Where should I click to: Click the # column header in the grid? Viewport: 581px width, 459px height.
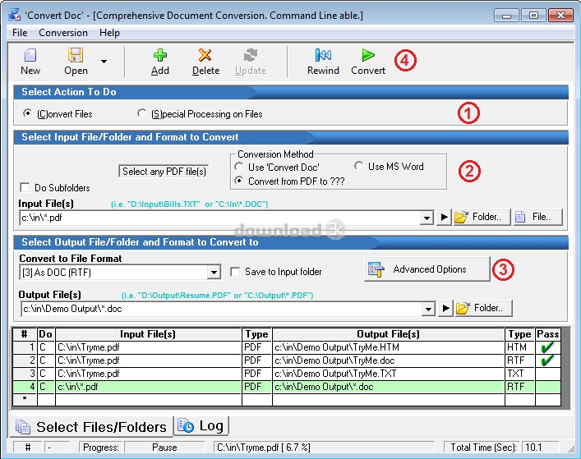tap(25, 334)
